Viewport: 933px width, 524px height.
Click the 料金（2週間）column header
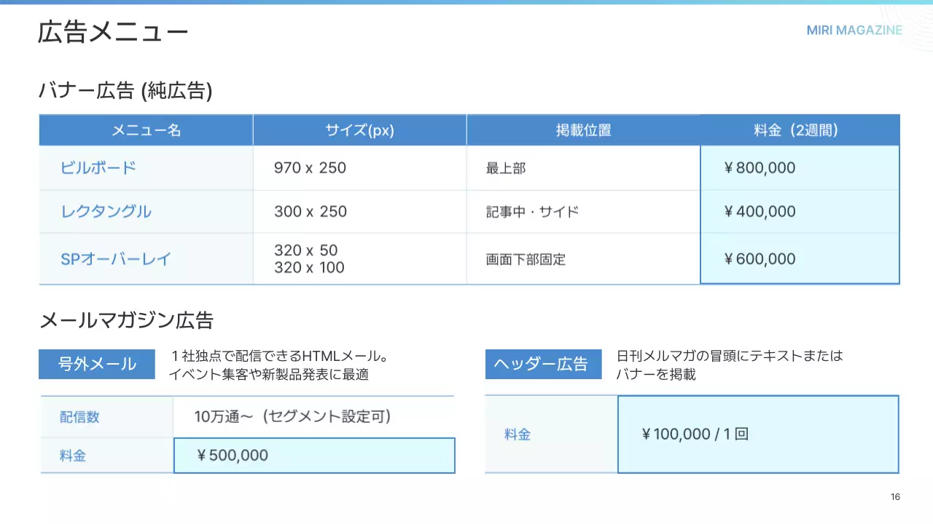click(x=800, y=130)
